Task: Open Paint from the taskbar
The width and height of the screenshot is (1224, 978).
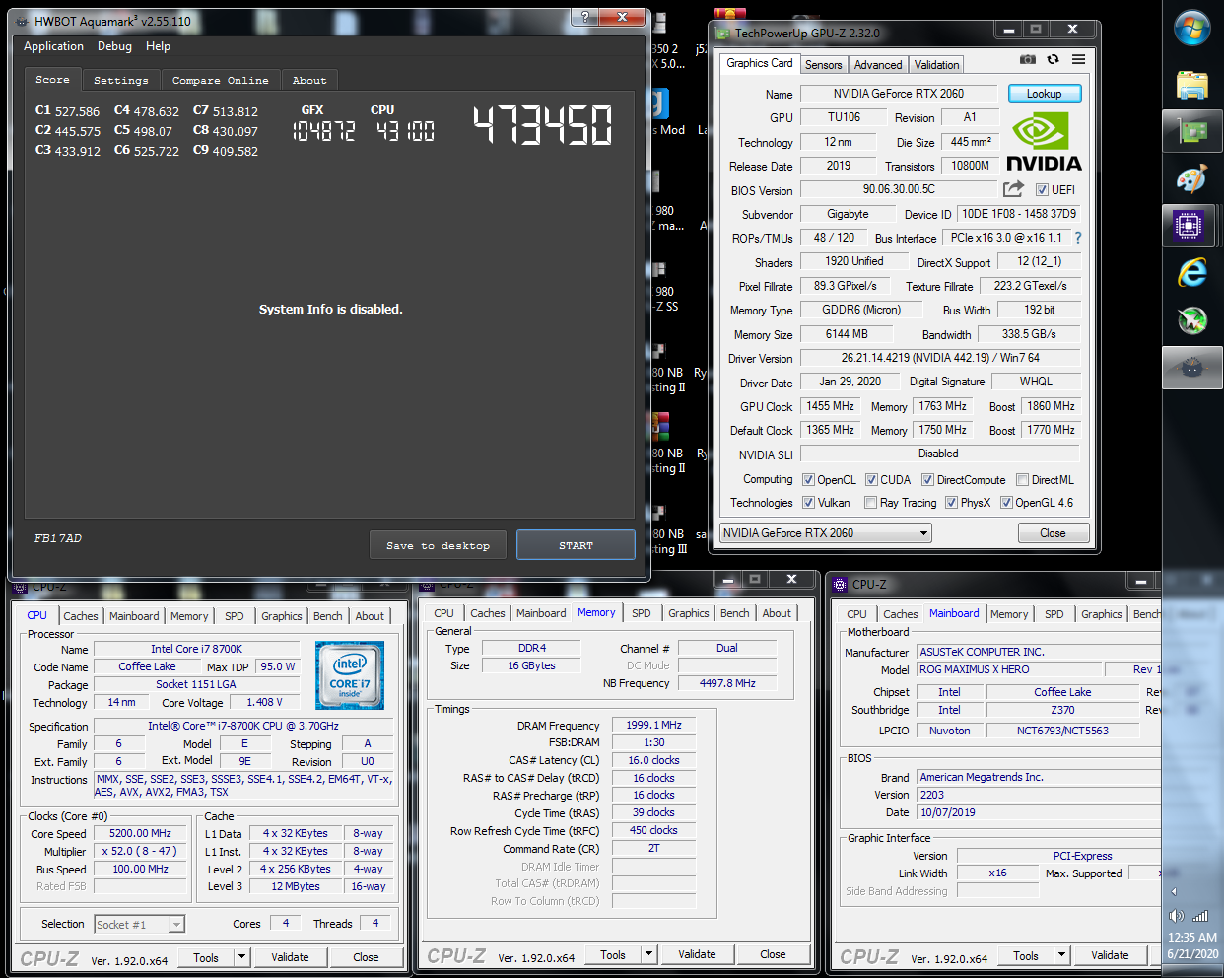Action: point(1192,179)
